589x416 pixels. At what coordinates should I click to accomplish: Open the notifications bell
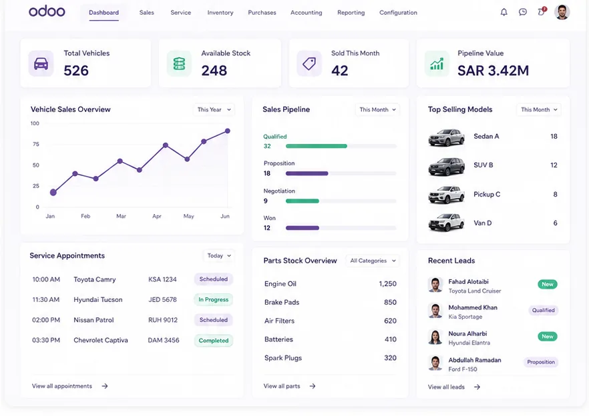pyautogui.click(x=504, y=12)
